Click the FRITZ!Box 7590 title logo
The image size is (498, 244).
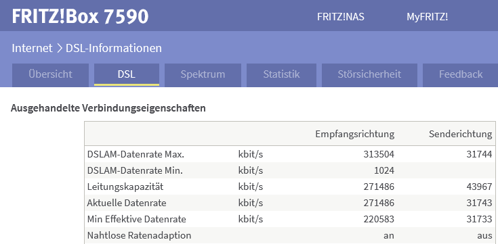point(80,16)
